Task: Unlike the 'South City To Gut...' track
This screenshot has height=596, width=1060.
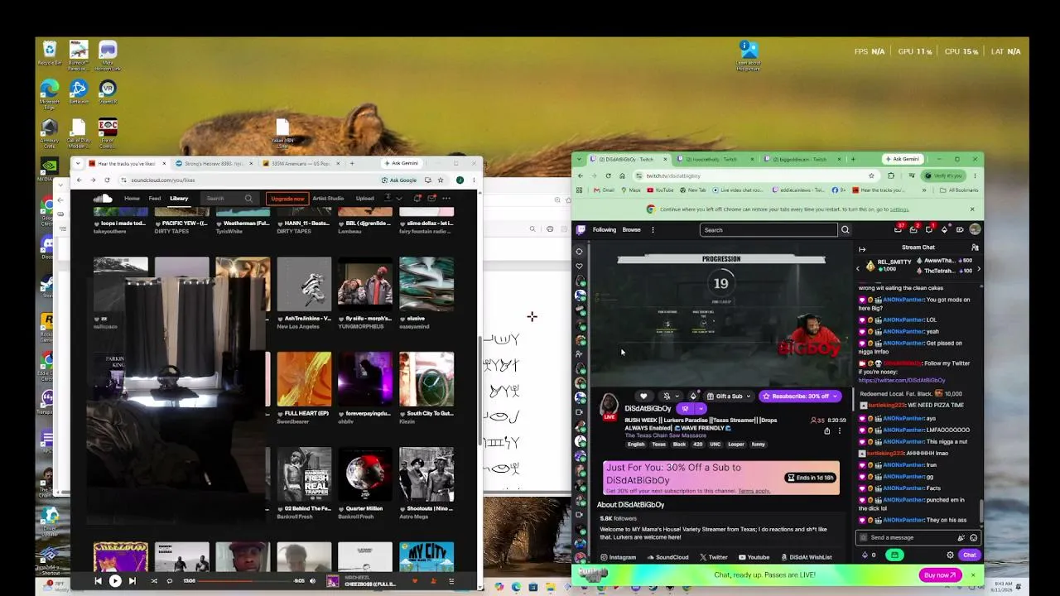Action: point(402,413)
